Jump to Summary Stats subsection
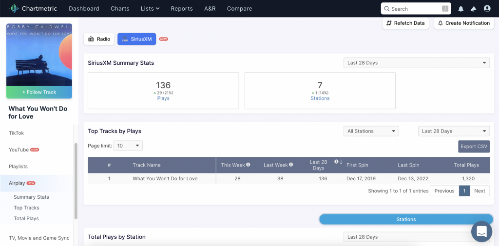499x246 pixels. point(31,197)
